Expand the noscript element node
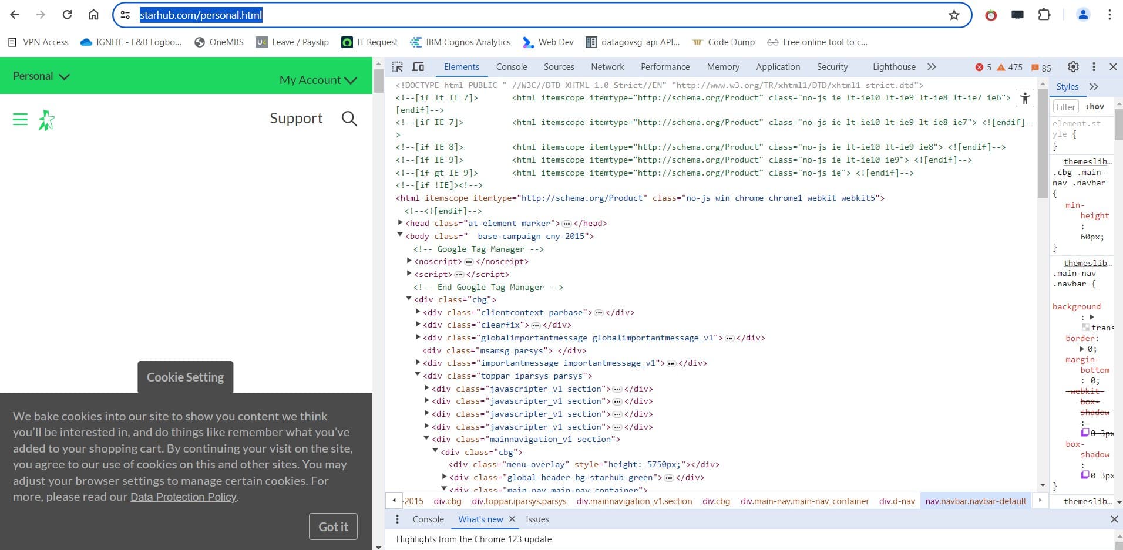This screenshot has height=550, width=1123. pyautogui.click(x=409, y=261)
